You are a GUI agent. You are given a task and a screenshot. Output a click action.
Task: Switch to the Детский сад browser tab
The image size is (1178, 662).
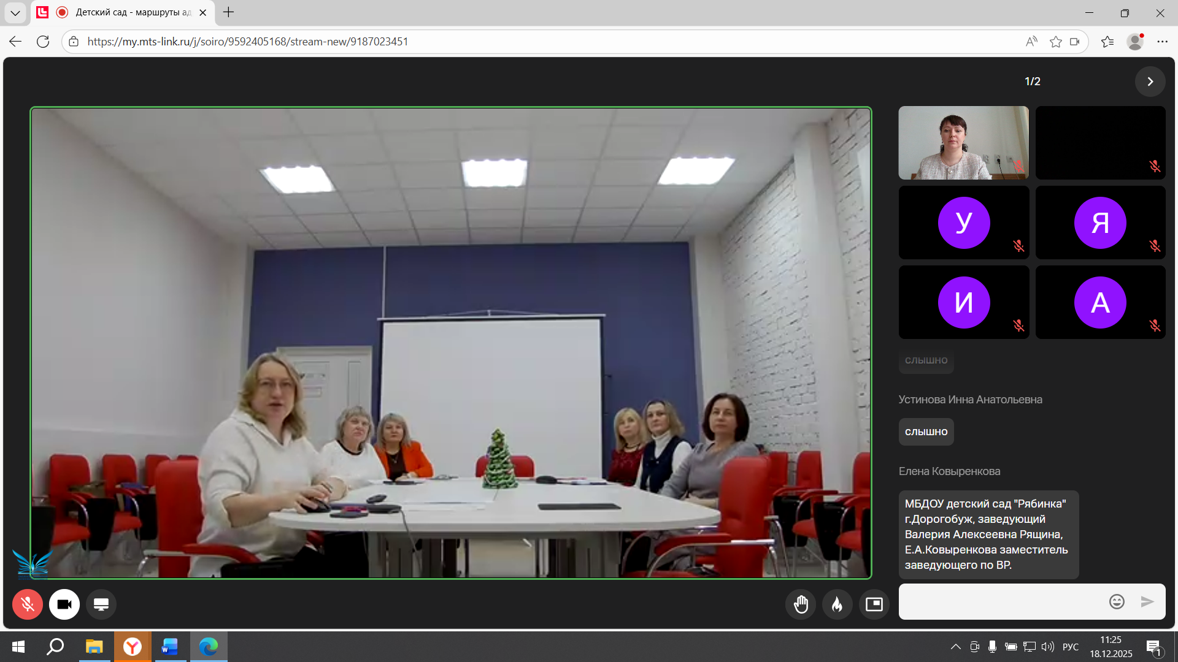tap(132, 12)
